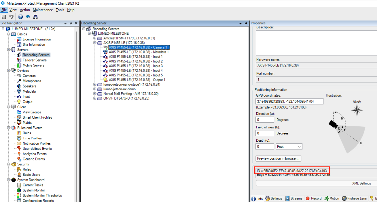377x202 pixels.
Task: Open Site Information node
Action: (x=34, y=44)
